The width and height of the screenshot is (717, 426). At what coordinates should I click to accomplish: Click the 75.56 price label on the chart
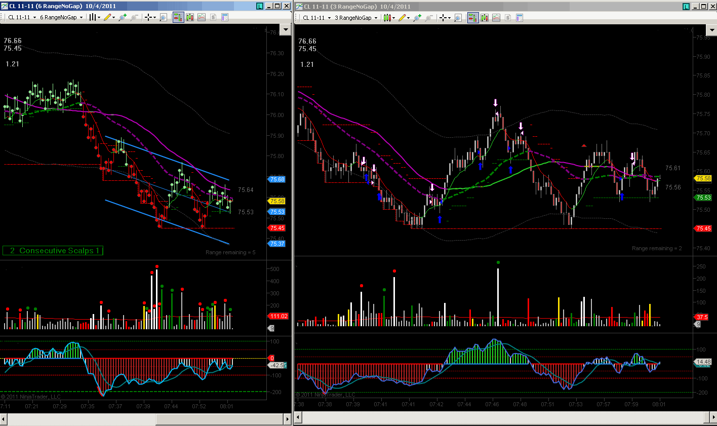[x=673, y=187]
